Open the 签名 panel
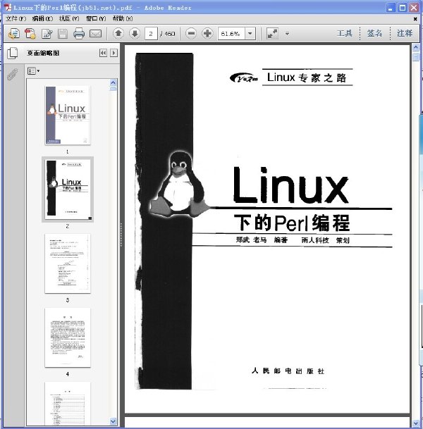This screenshot has height=429, width=423. [x=374, y=33]
